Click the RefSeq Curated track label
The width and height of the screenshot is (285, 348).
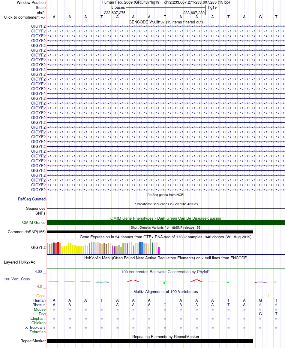click(x=32, y=199)
